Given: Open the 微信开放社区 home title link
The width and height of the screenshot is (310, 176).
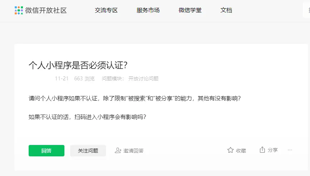Looking at the screenshot, I should (x=46, y=10).
